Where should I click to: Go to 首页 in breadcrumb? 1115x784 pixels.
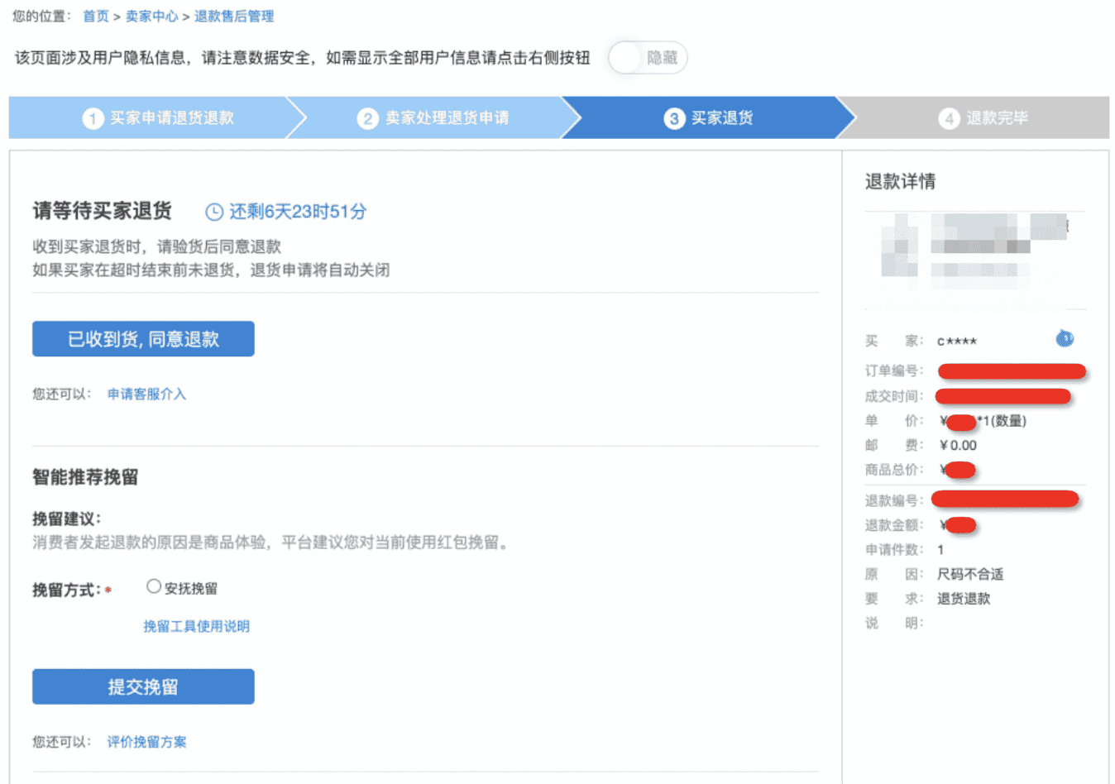pyautogui.click(x=96, y=17)
